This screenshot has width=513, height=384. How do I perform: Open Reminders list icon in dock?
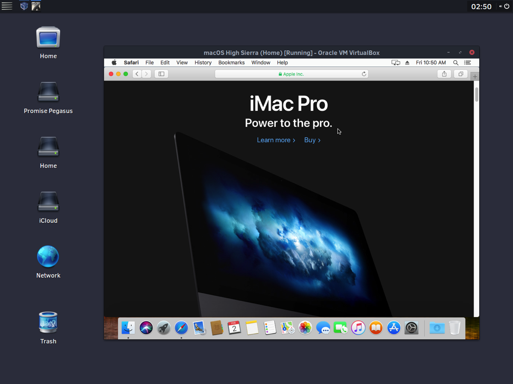coord(270,328)
